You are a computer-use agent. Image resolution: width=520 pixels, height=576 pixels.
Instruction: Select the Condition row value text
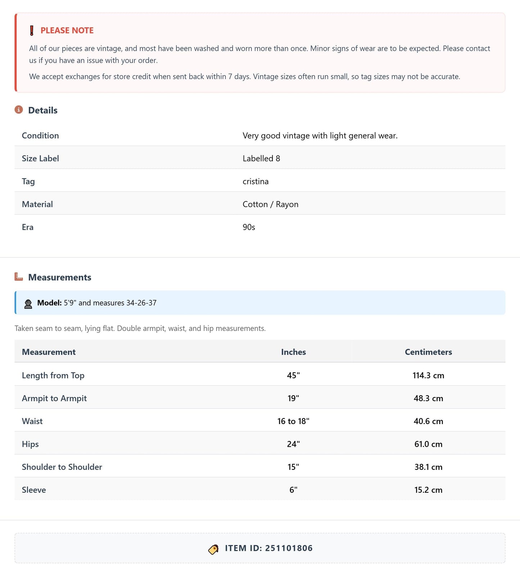tap(320, 136)
